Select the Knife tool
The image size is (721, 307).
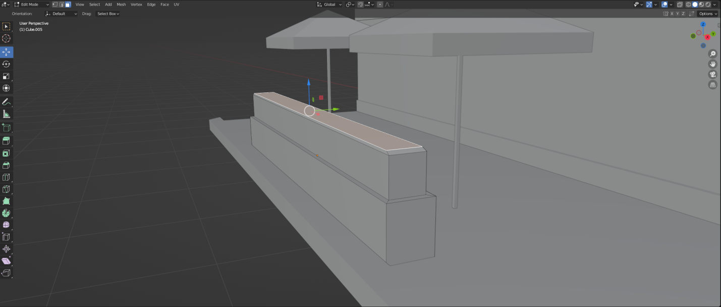coord(7,189)
